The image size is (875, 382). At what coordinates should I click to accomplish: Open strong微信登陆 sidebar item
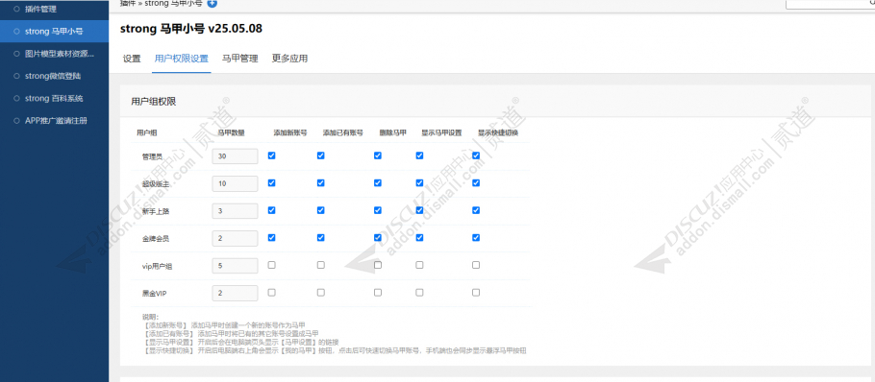tap(54, 76)
